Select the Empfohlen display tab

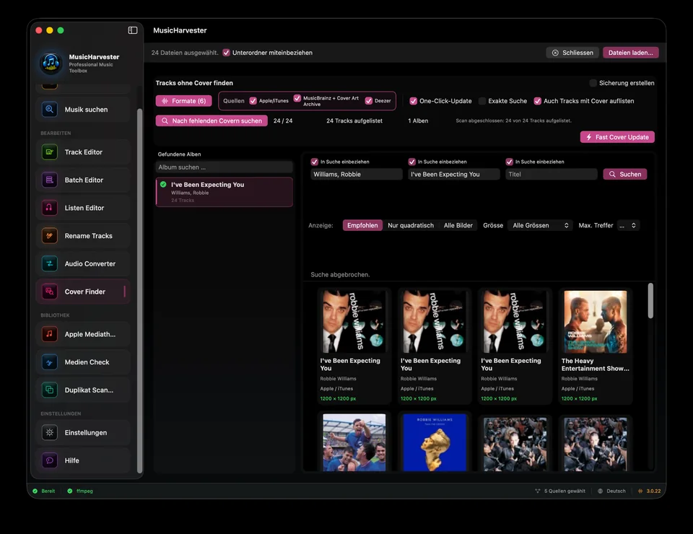tap(362, 225)
